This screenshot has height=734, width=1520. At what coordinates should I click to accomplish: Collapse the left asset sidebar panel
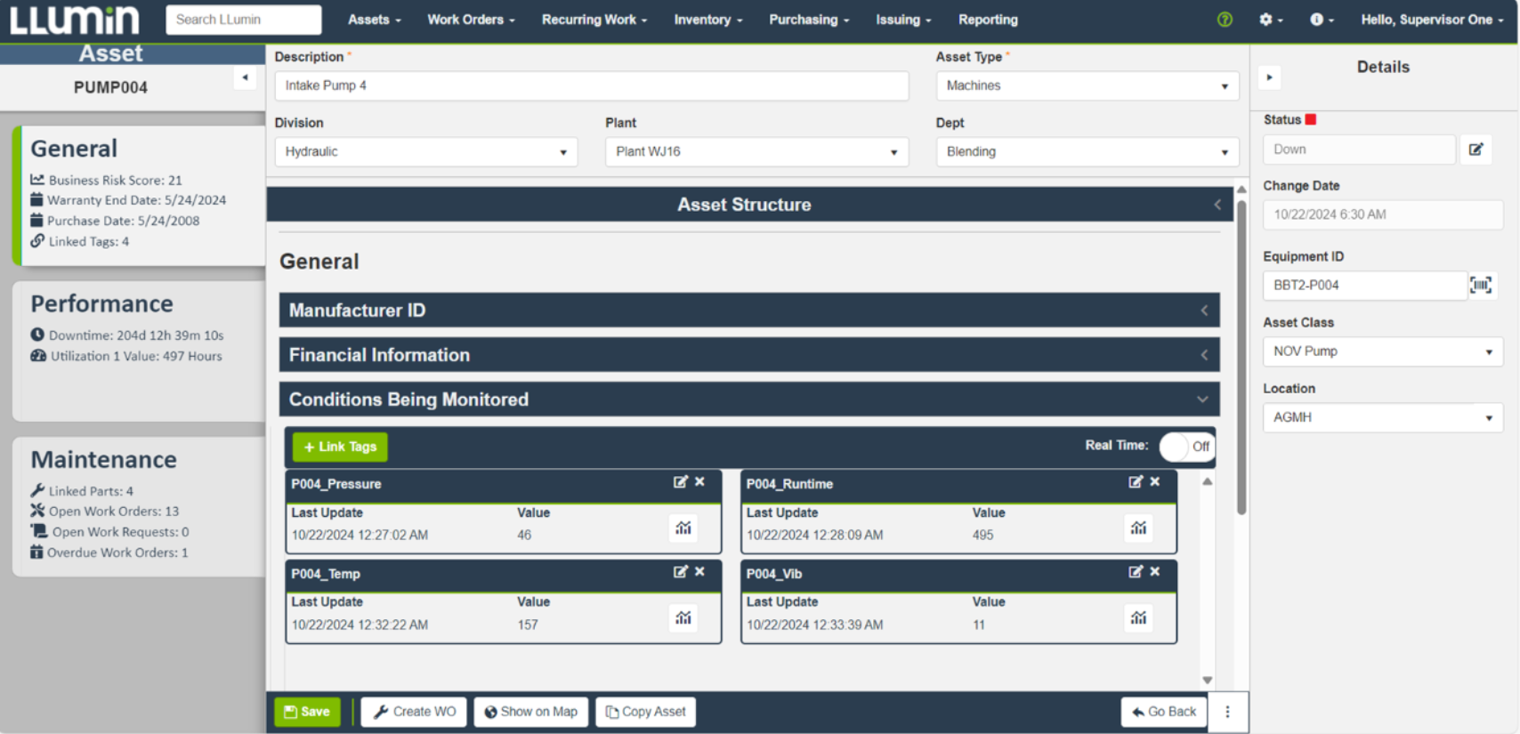coord(246,77)
